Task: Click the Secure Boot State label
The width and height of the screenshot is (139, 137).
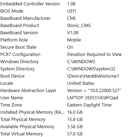Action: (x=18, y=47)
